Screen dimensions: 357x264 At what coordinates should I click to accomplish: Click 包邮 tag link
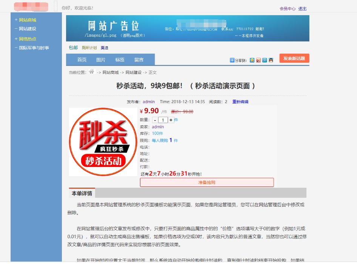point(73,47)
